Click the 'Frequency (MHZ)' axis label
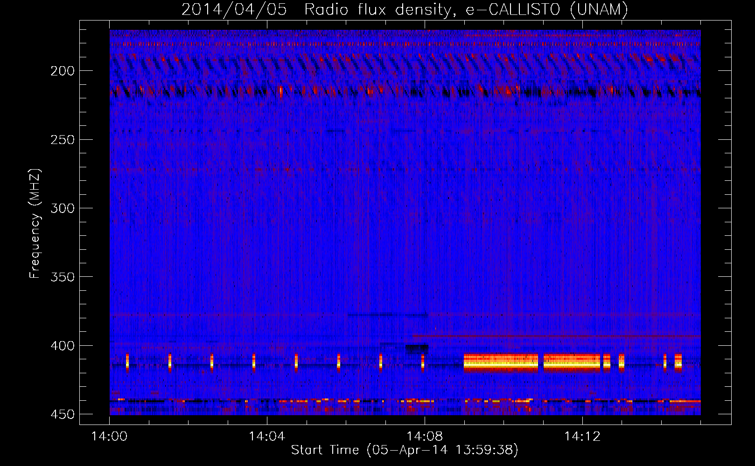Image resolution: width=755 pixels, height=466 pixels. point(35,224)
